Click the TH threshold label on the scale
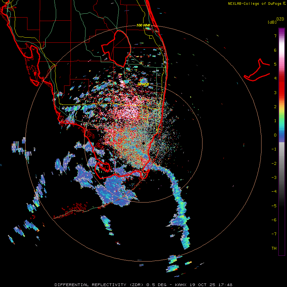The image size is (287, 287). [274, 248]
